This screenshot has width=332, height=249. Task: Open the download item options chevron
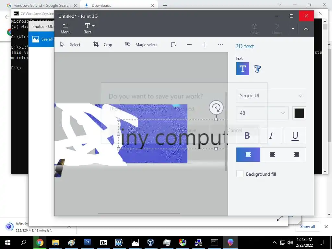click(x=69, y=227)
